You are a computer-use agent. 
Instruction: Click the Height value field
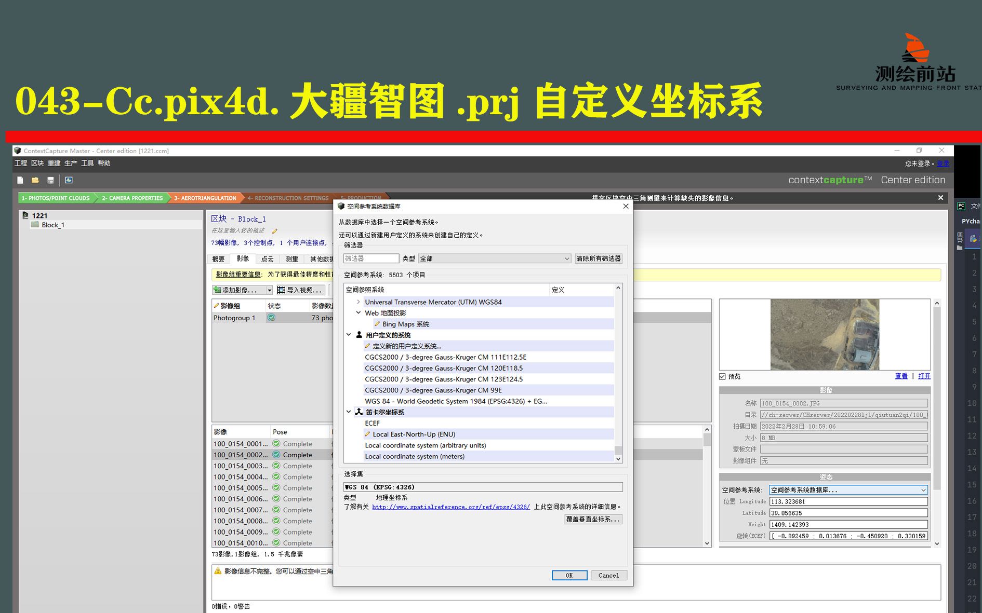point(848,524)
